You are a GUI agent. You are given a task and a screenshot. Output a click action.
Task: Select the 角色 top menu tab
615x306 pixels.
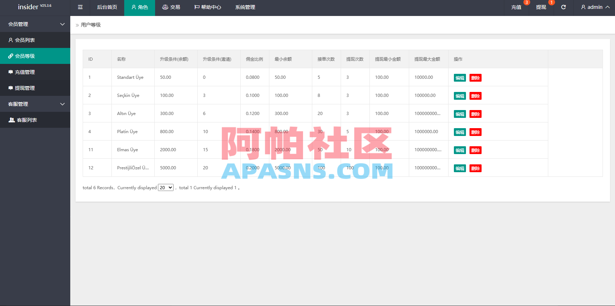point(139,7)
